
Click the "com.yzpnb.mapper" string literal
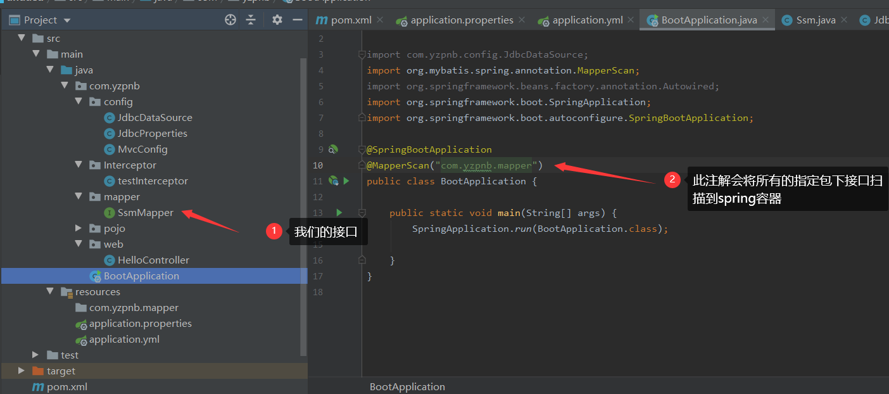(486, 165)
